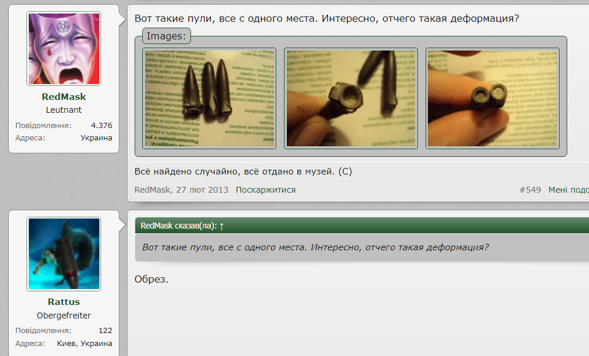
Task: Click the 'Обрез.' reply text
Action: tap(152, 279)
